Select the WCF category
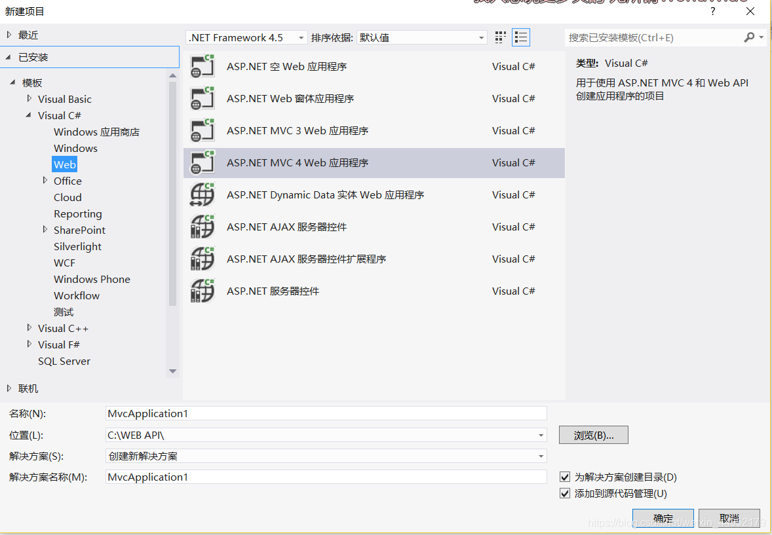 (x=64, y=263)
